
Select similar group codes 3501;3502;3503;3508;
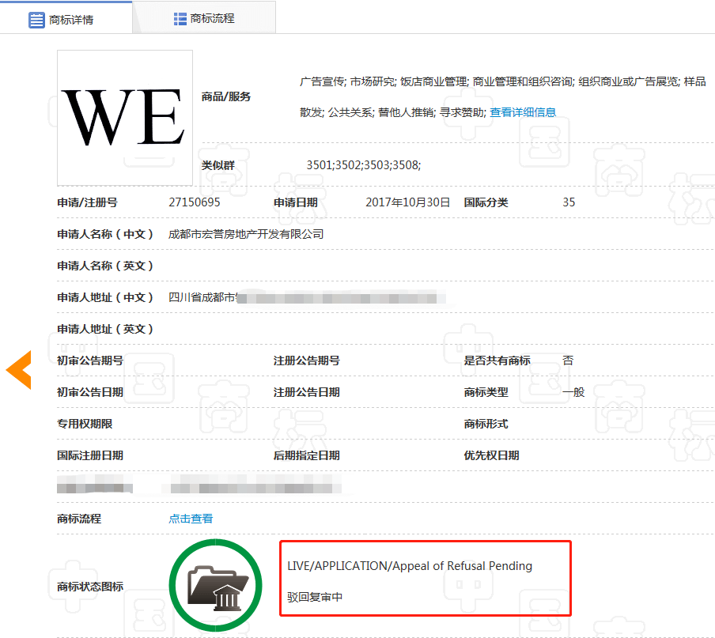point(363,165)
